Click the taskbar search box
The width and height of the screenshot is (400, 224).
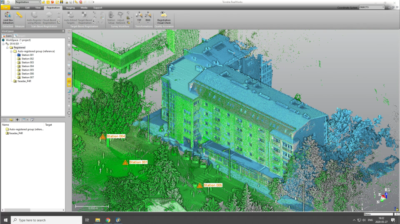point(46,220)
